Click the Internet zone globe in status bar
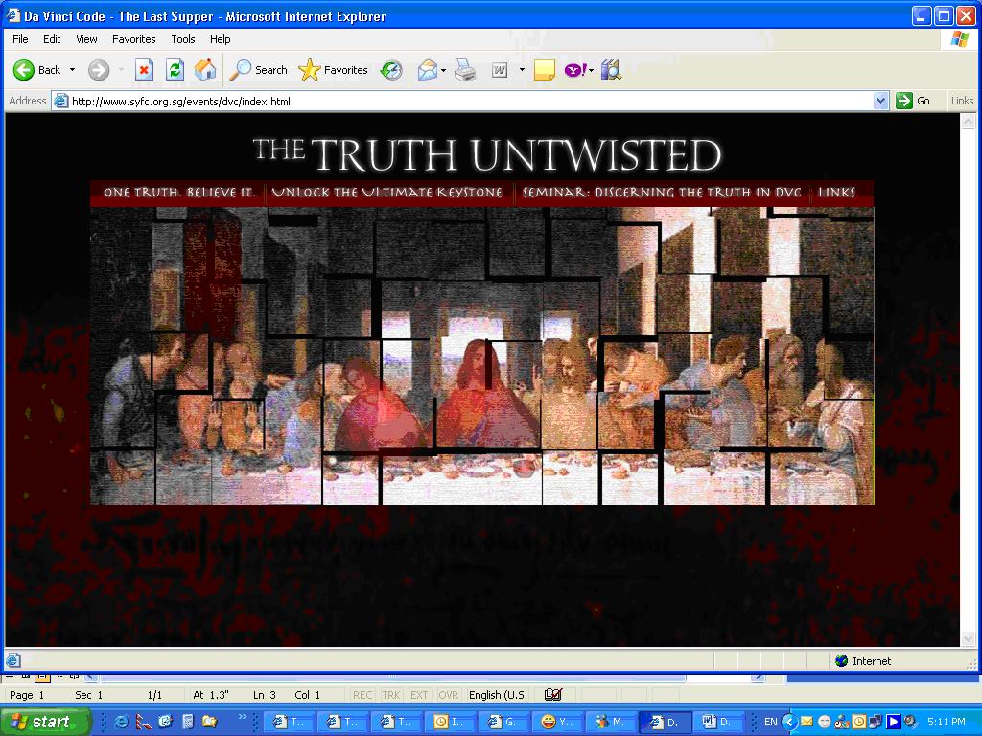Viewport: 982px width, 736px height. pos(842,661)
